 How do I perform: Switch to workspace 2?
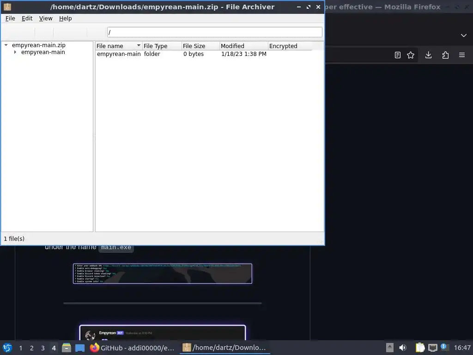click(x=32, y=348)
